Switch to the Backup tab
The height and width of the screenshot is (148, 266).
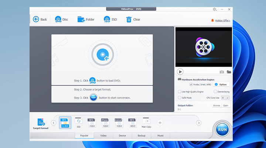pos(141,136)
